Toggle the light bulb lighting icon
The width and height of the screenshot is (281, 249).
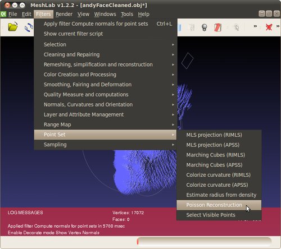click(204, 27)
